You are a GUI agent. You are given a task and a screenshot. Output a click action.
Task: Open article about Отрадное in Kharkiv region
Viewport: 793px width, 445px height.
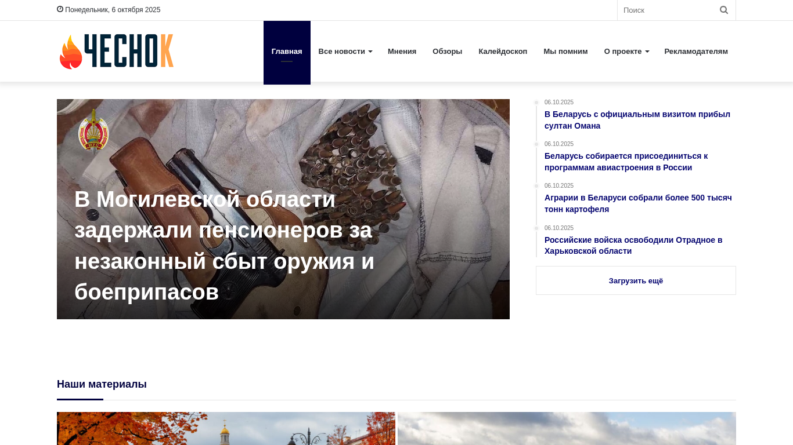[x=633, y=246]
